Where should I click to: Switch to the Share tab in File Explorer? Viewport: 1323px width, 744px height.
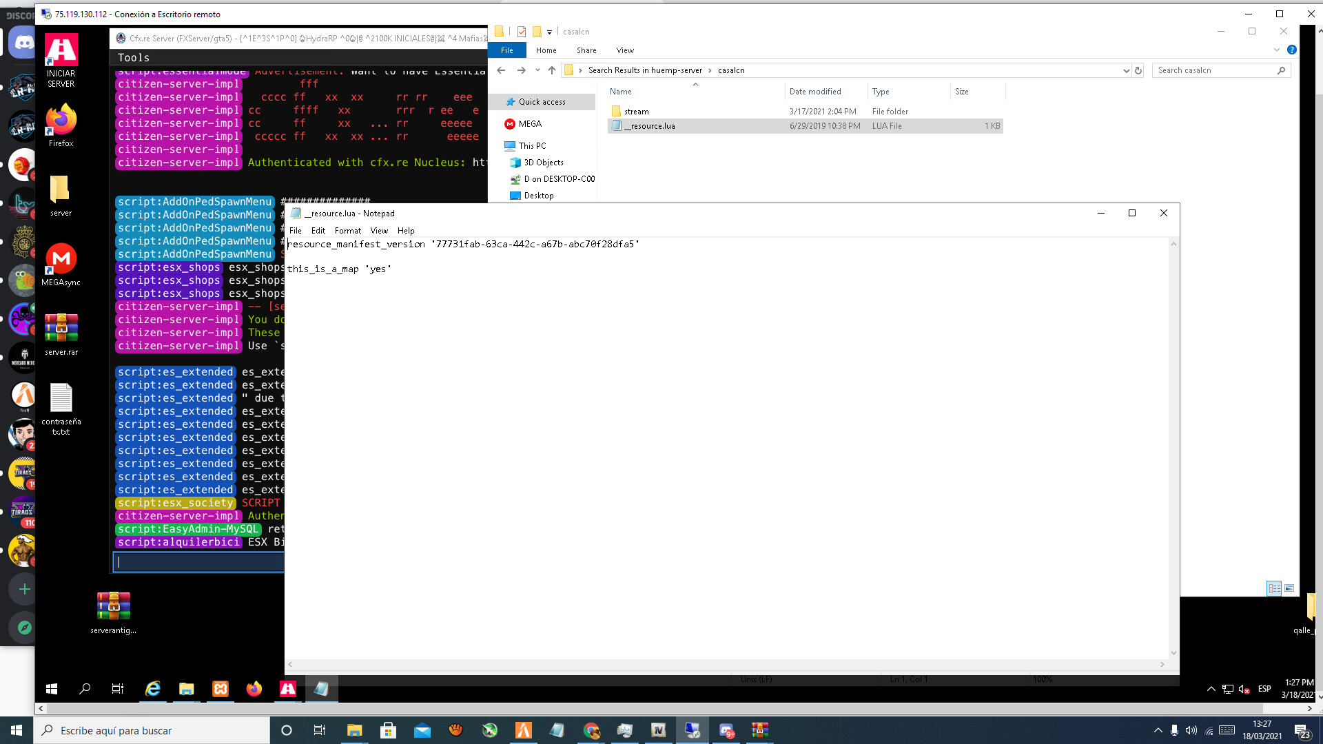click(x=586, y=50)
